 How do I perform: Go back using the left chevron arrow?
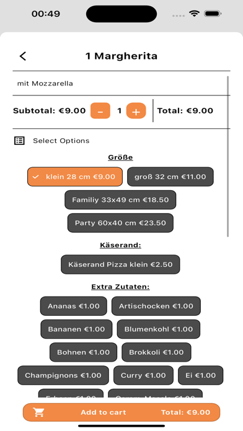click(x=23, y=56)
